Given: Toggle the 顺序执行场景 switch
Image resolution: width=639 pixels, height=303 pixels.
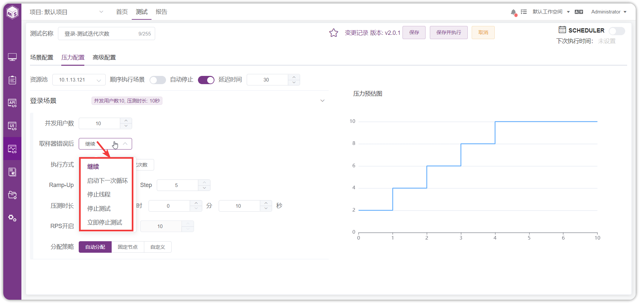Looking at the screenshot, I should pyautogui.click(x=158, y=80).
